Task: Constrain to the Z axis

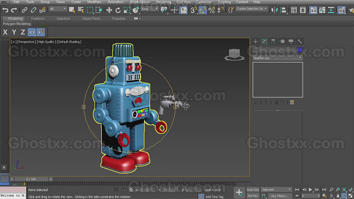Action: click(23, 32)
